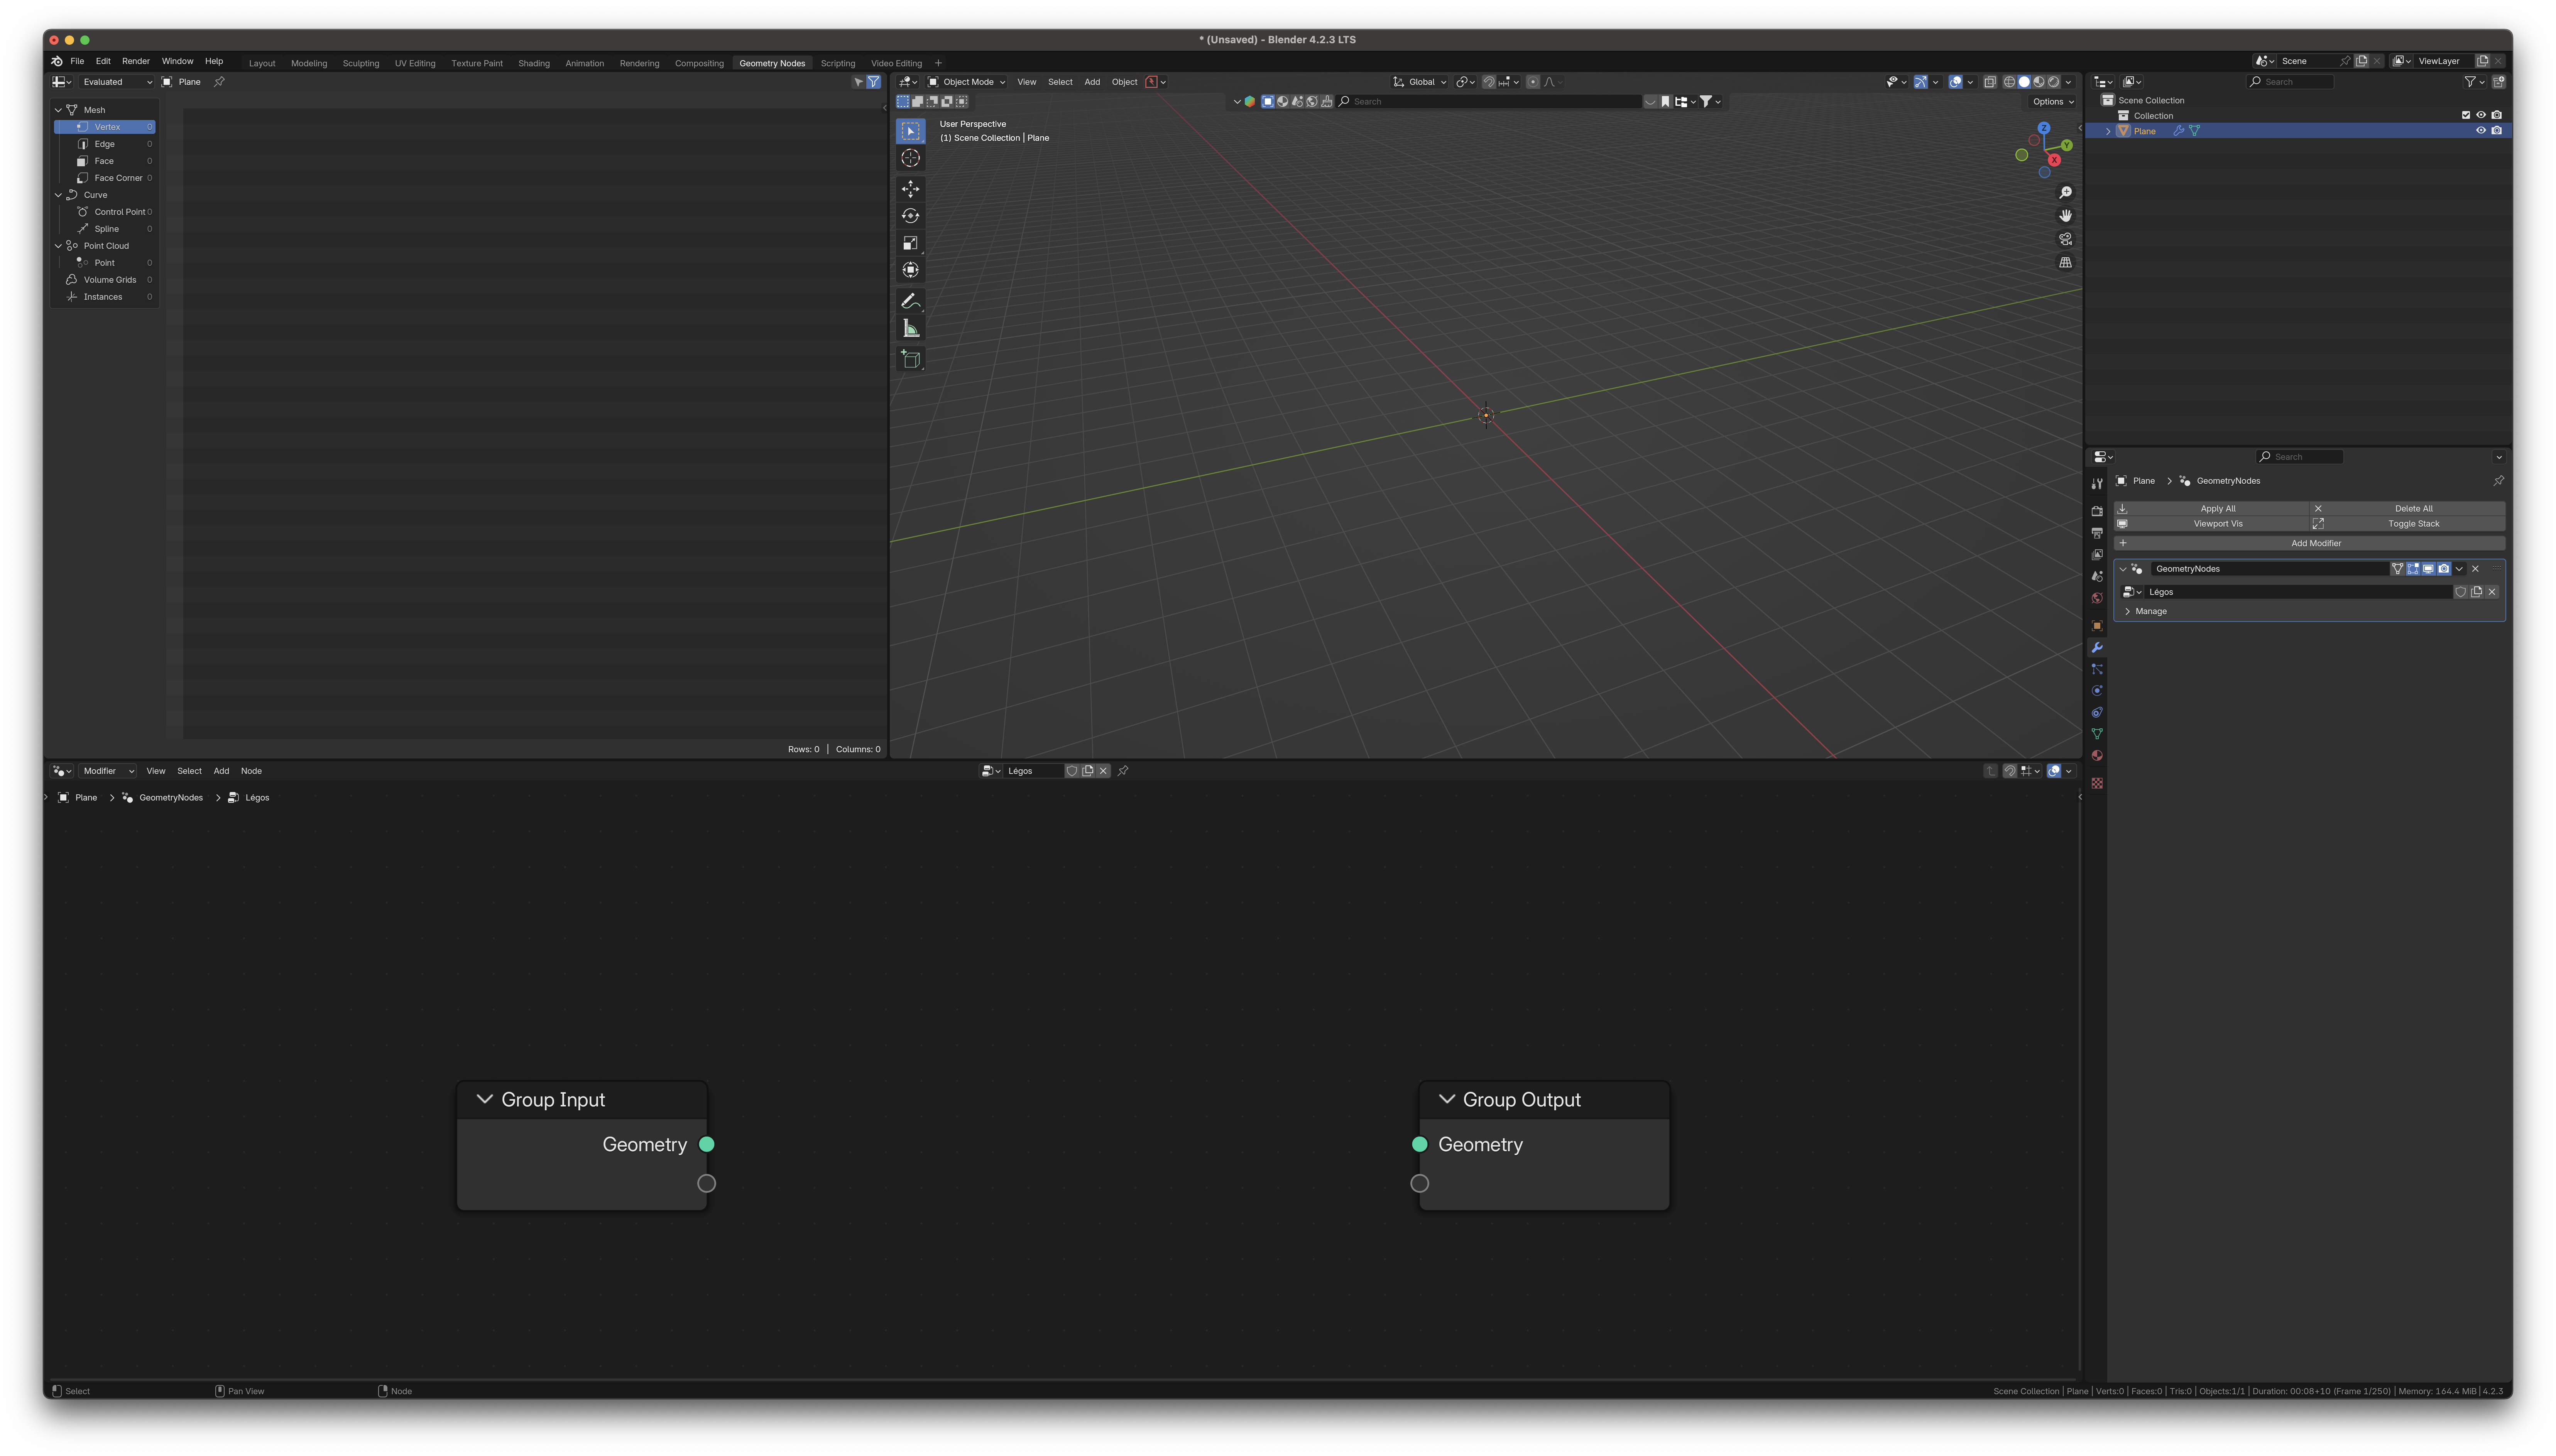Toggle Collection exclude-from-view-layer checkbox

[2466, 115]
